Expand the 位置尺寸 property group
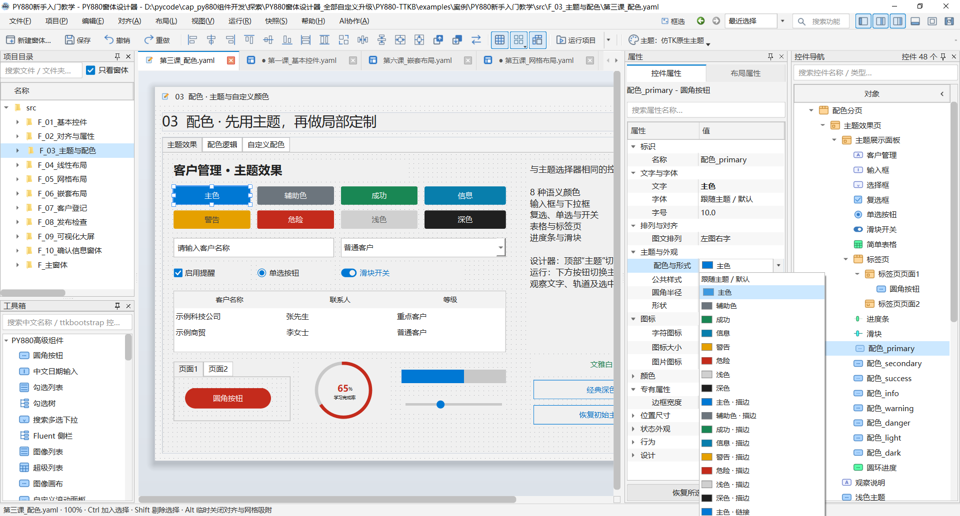 point(633,415)
